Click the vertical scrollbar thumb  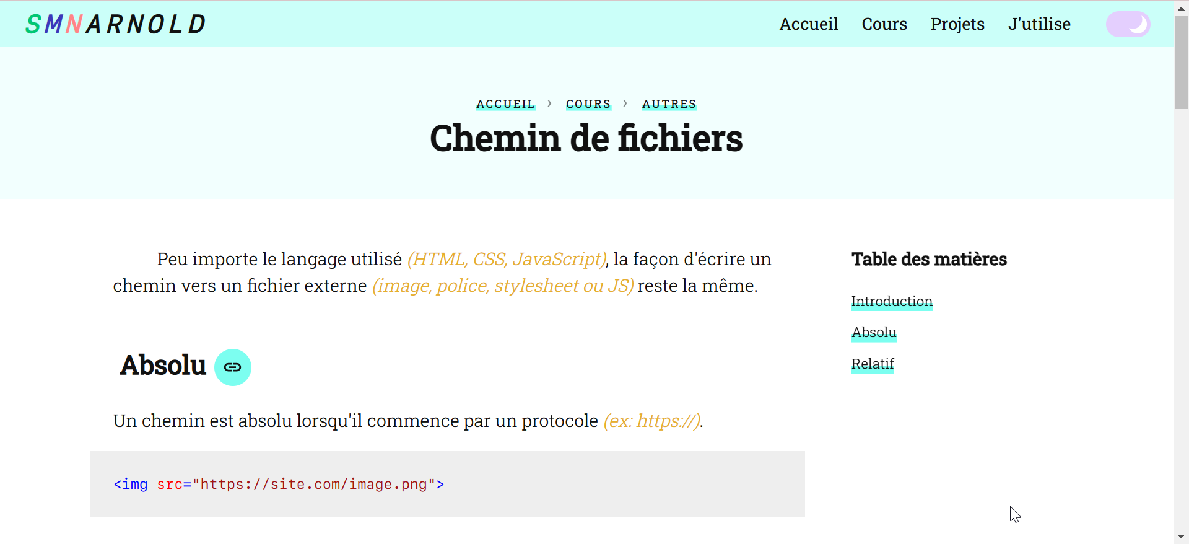click(1181, 62)
